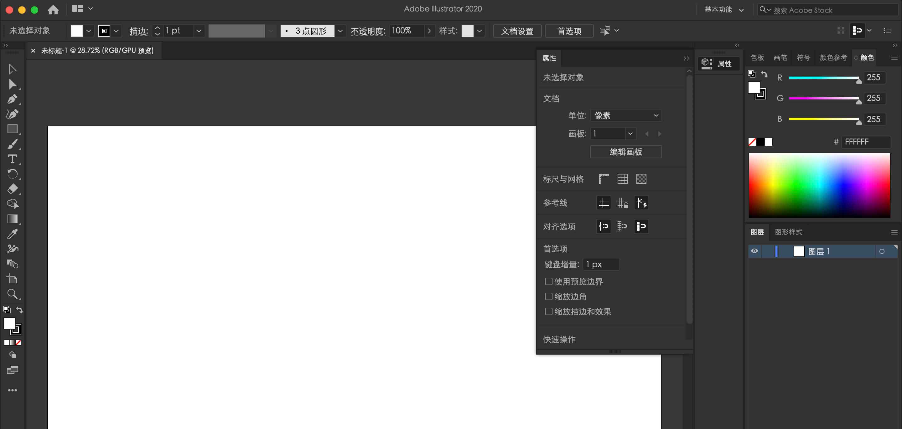Viewport: 902px width, 429px height.
Task: Select the Pen tool
Action: pos(12,99)
